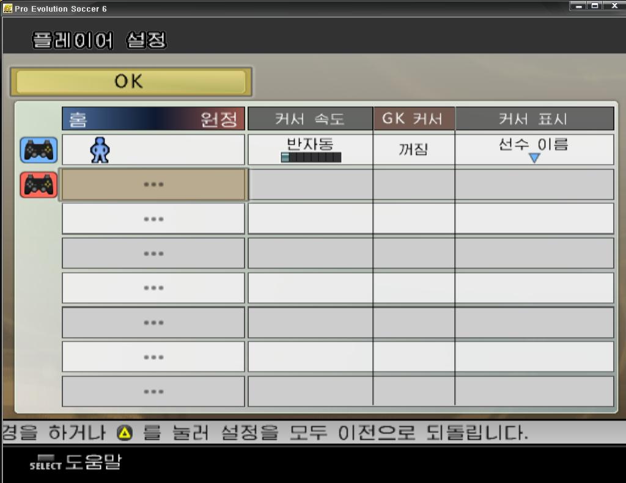The image size is (626, 483).
Task: Select the GK 커서 column header
Action: click(414, 118)
